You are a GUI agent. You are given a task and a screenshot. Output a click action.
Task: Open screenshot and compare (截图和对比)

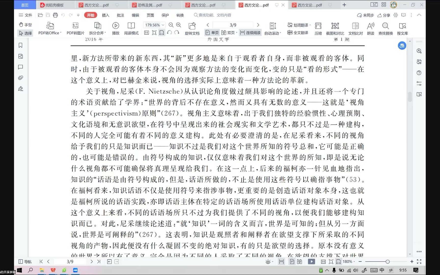point(335,29)
